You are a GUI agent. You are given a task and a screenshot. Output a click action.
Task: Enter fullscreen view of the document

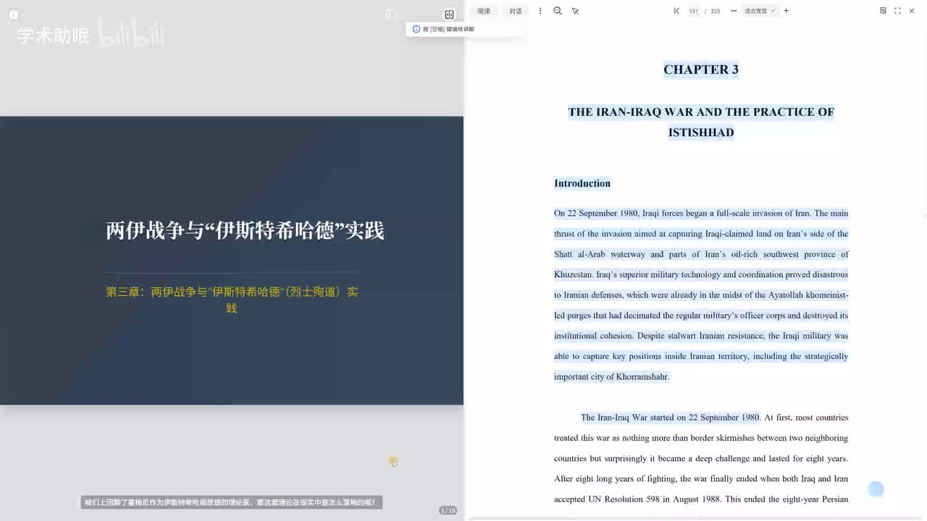coord(897,11)
